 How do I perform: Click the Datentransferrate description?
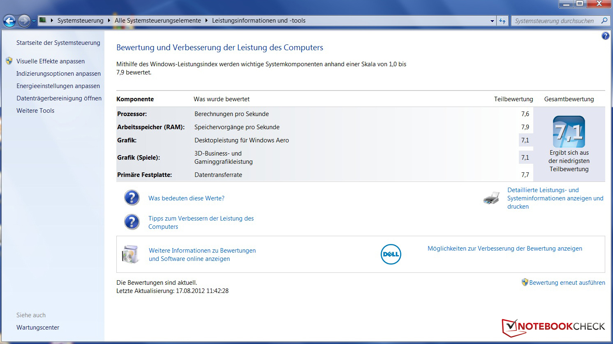(218, 175)
